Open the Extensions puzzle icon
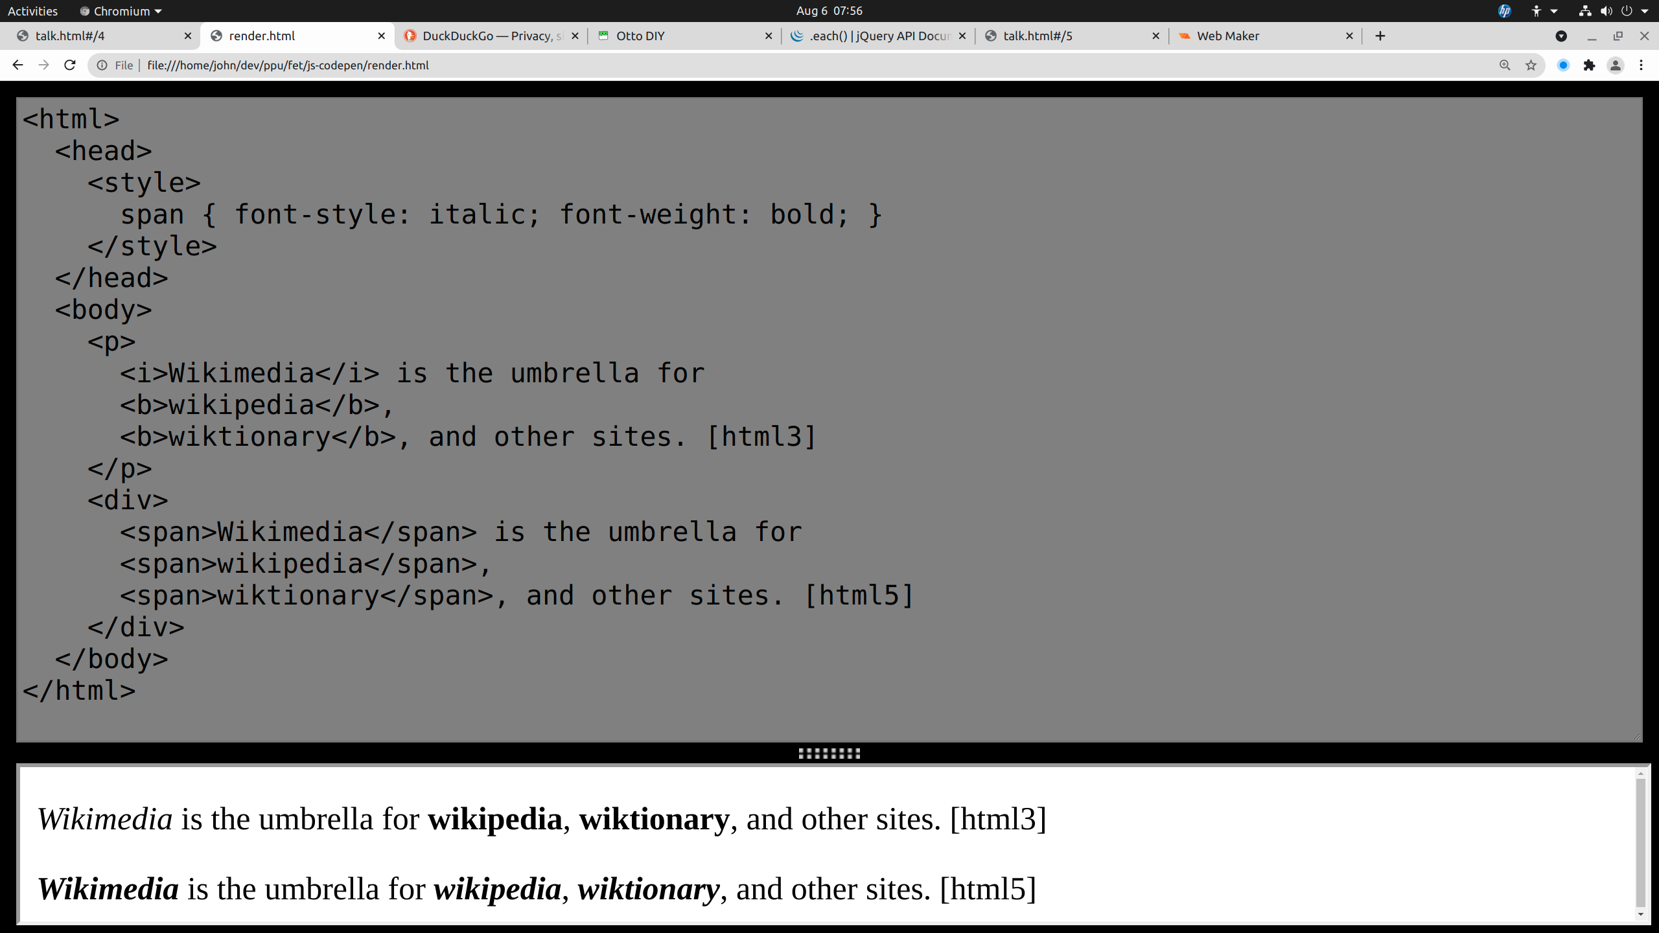This screenshot has height=933, width=1659. (1589, 65)
